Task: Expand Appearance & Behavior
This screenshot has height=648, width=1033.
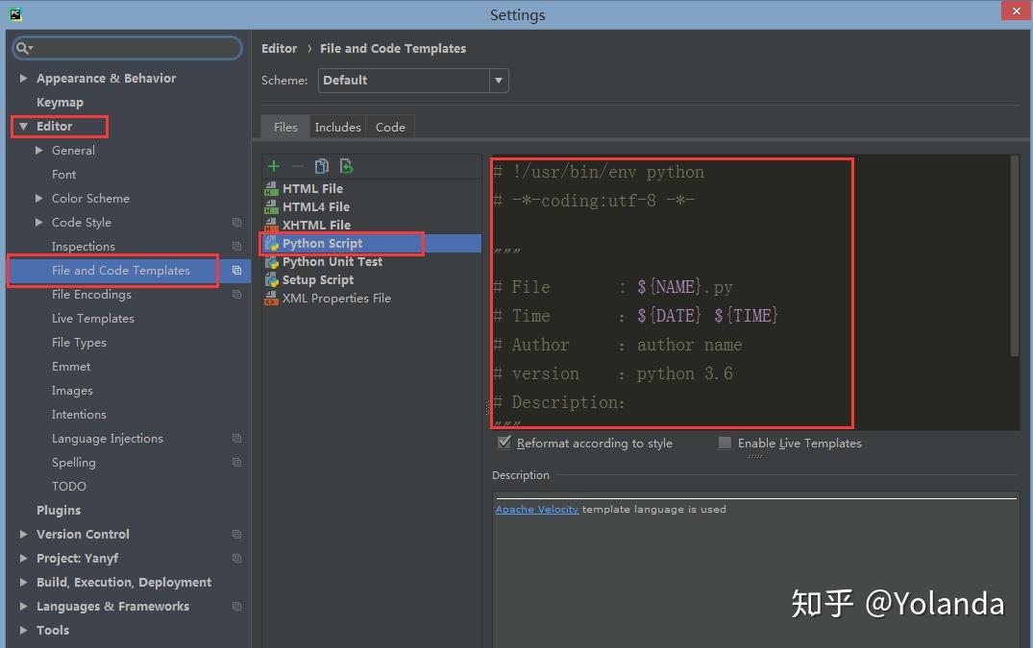Action: click(22, 78)
